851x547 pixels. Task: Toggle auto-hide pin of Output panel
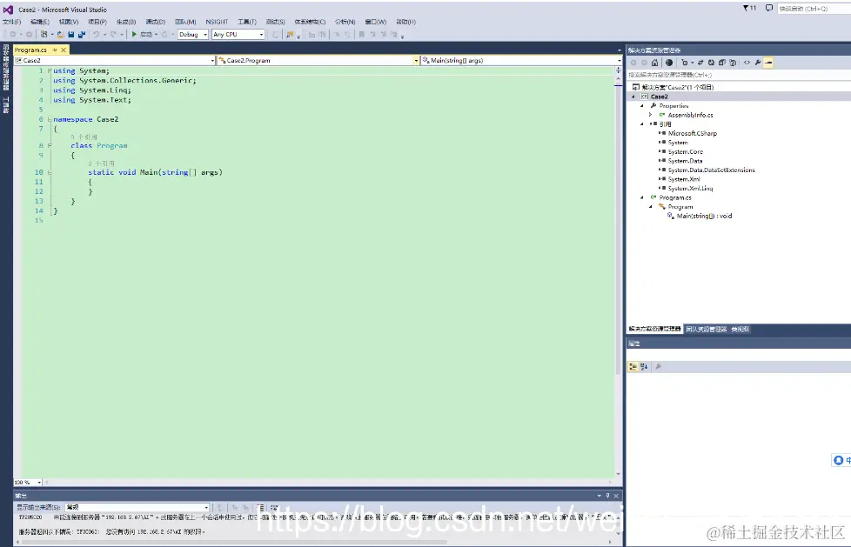click(607, 496)
